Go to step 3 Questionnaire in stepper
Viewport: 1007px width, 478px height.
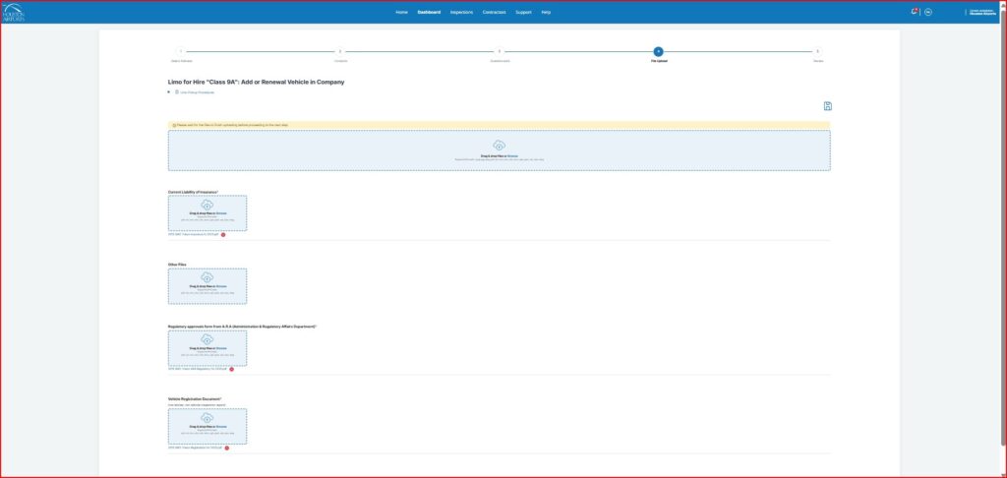[x=500, y=51]
